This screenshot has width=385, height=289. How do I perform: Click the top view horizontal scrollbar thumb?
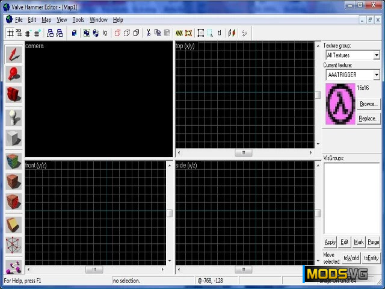(x=244, y=153)
